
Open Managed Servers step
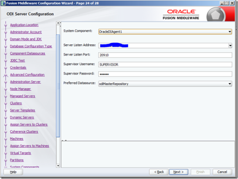(x=23, y=96)
